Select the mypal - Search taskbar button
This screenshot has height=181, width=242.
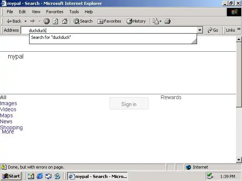click(x=98, y=176)
